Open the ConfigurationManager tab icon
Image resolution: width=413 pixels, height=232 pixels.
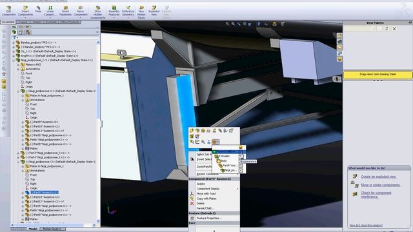click(x=28, y=32)
